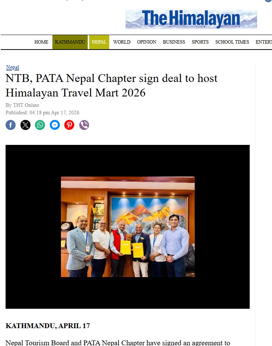Click the THT Online byline

(26, 105)
